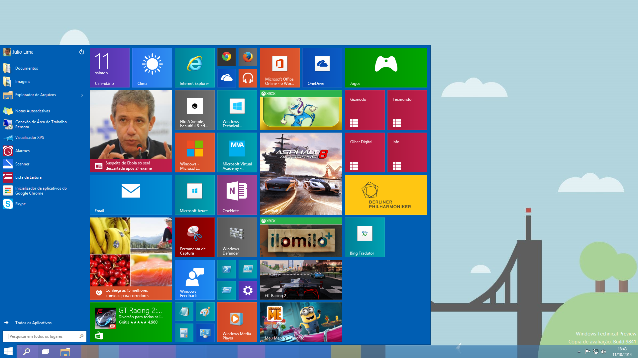Open the PowerShell ISE small tile
The image size is (638, 358).
pyautogui.click(x=248, y=269)
